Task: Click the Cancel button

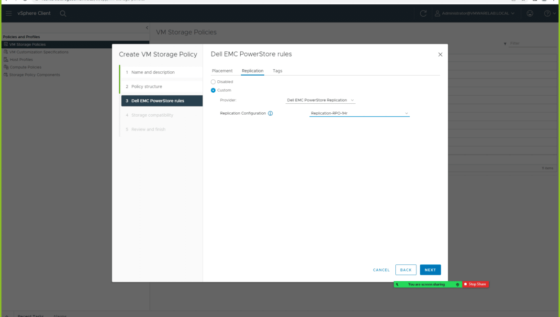Action: [x=381, y=270]
